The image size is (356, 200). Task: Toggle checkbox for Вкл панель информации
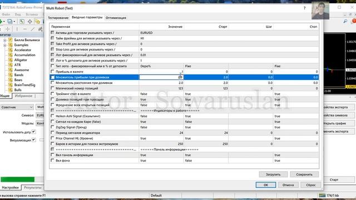coord(52,155)
